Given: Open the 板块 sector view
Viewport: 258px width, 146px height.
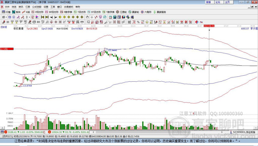Looking at the screenshot, I should (x=16, y=12).
